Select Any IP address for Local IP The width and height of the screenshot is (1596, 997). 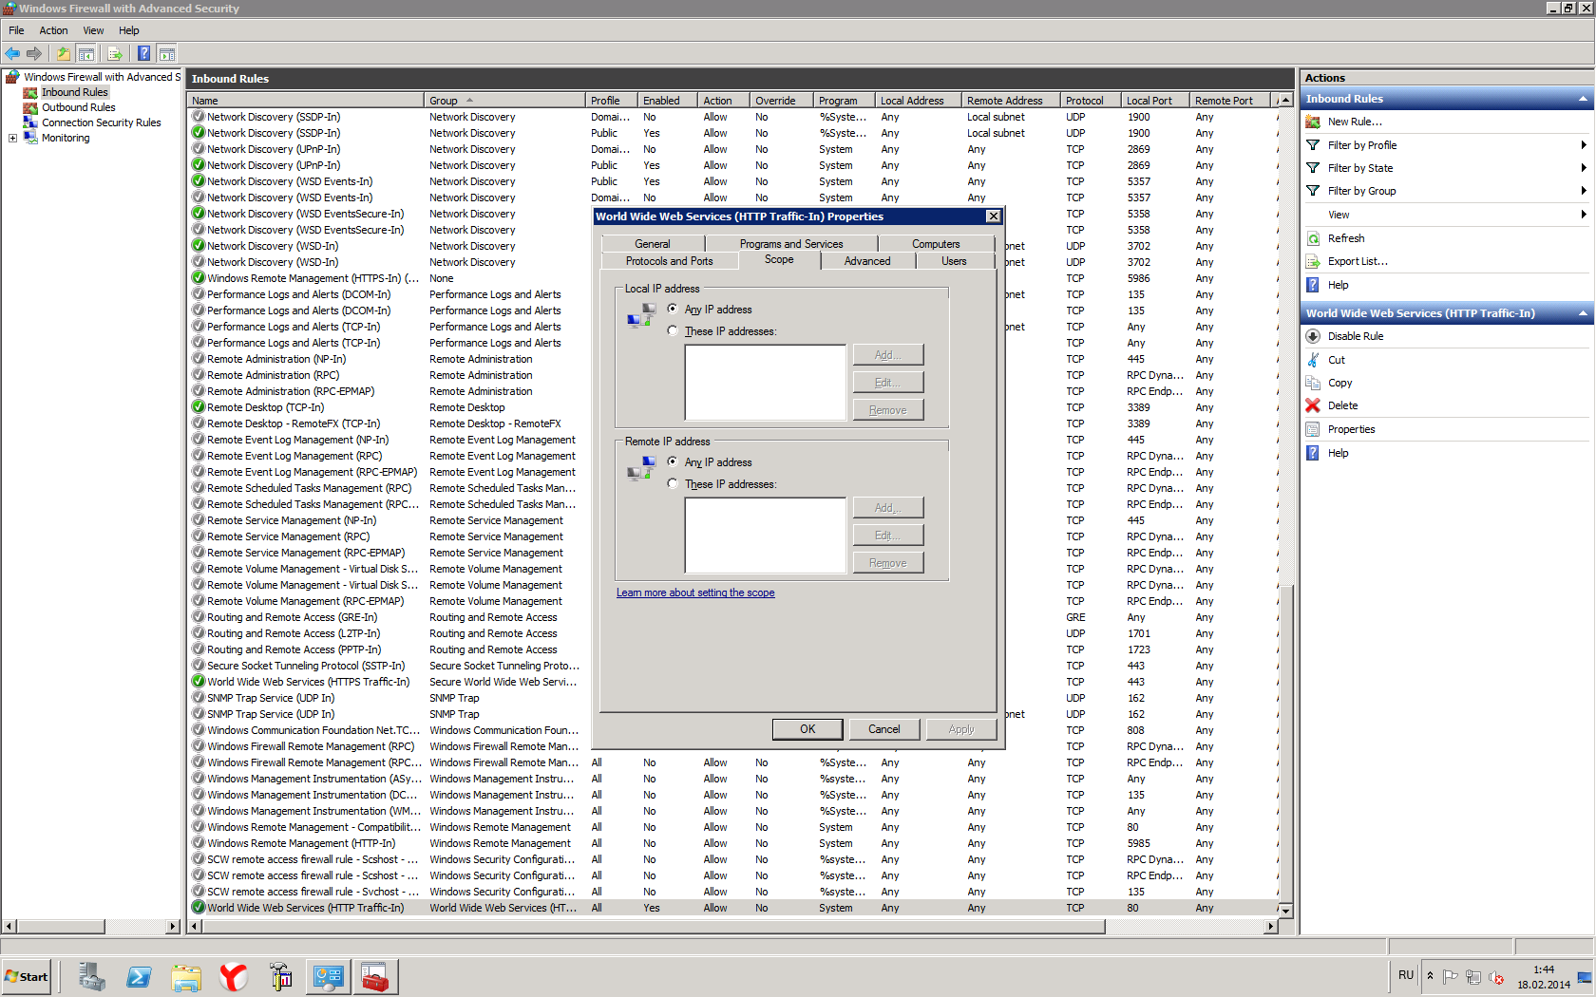point(673,310)
